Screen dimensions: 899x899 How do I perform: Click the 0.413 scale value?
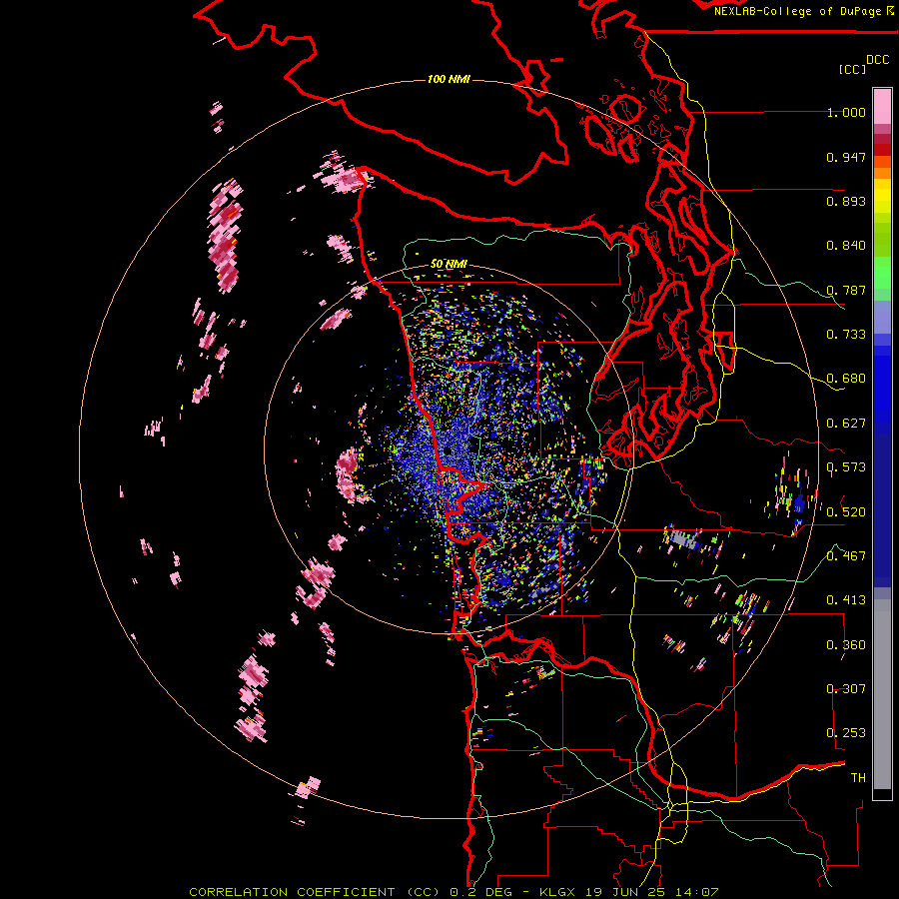tap(846, 600)
